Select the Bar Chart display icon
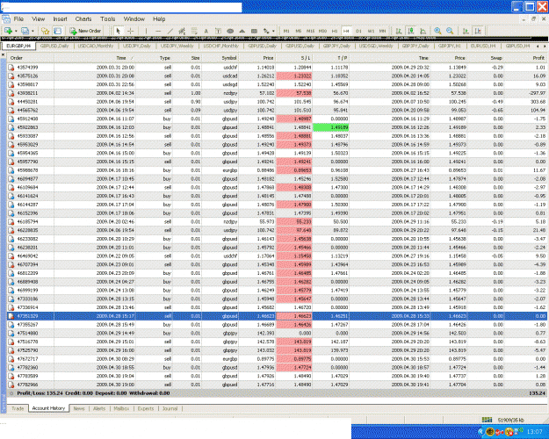Screen dimensions: 549x439 [x=399, y=31]
